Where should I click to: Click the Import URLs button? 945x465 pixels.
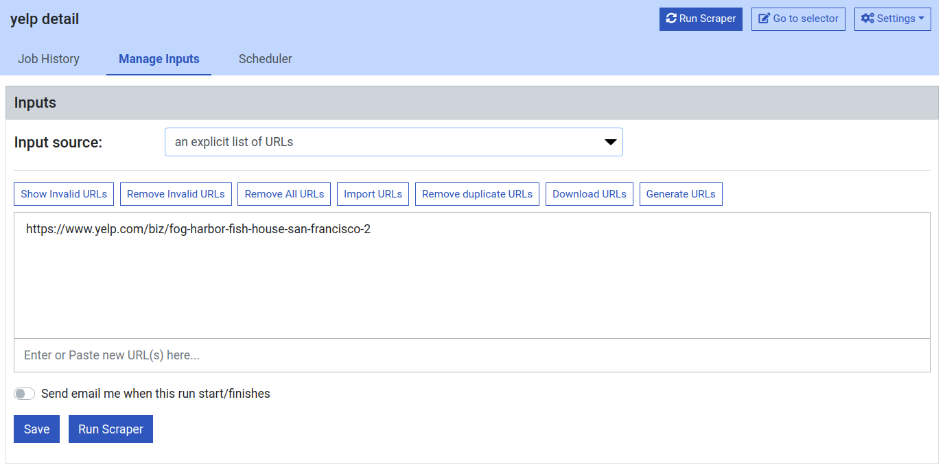pos(373,194)
